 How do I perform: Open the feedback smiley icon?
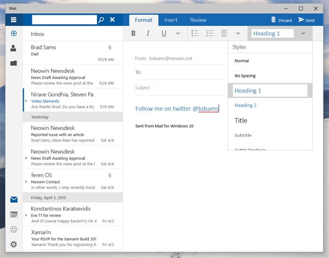pyautogui.click(x=14, y=229)
